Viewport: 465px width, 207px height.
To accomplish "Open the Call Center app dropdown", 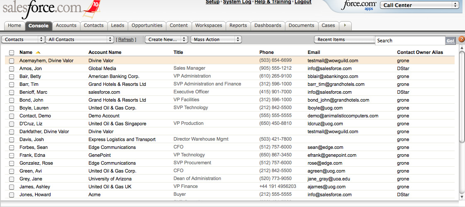I will click(419, 5).
